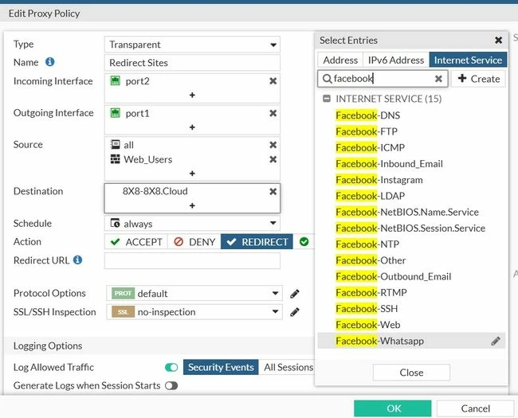Add another Destination entry
This screenshot has width=518, height=418.
pyautogui.click(x=192, y=205)
